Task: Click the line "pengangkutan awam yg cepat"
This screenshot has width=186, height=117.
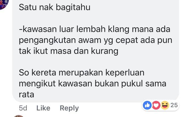Action: [x=96, y=40]
